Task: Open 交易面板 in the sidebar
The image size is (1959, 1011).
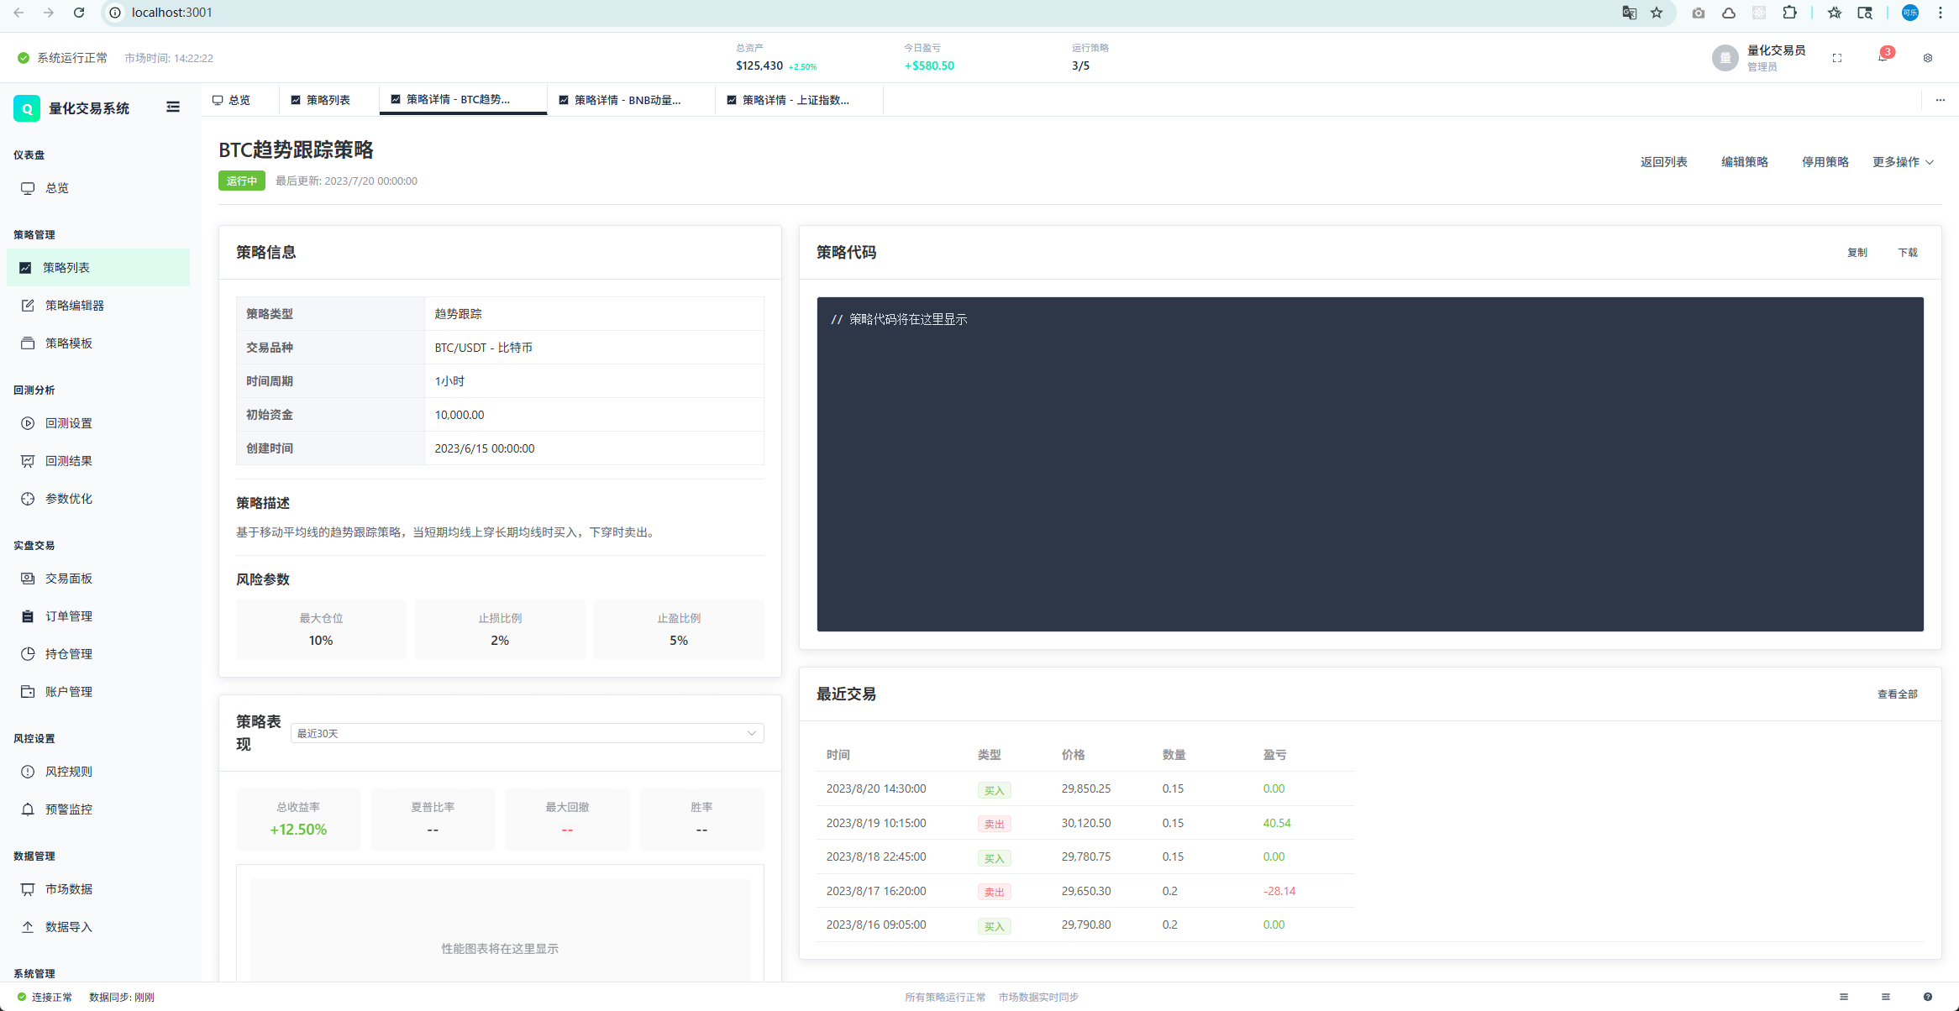Action: [98, 579]
